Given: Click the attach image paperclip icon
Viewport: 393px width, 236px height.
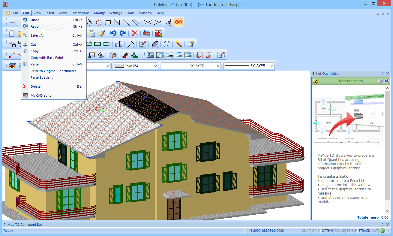Looking at the screenshot, I should (x=150, y=55).
